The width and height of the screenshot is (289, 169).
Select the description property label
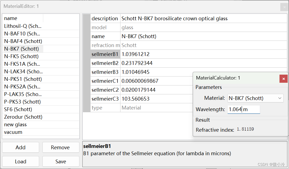point(105,18)
